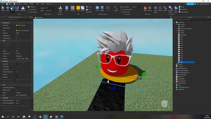Toggle the Archivable checkbox
Screen dimensions: 211x119
(x=17, y=67)
